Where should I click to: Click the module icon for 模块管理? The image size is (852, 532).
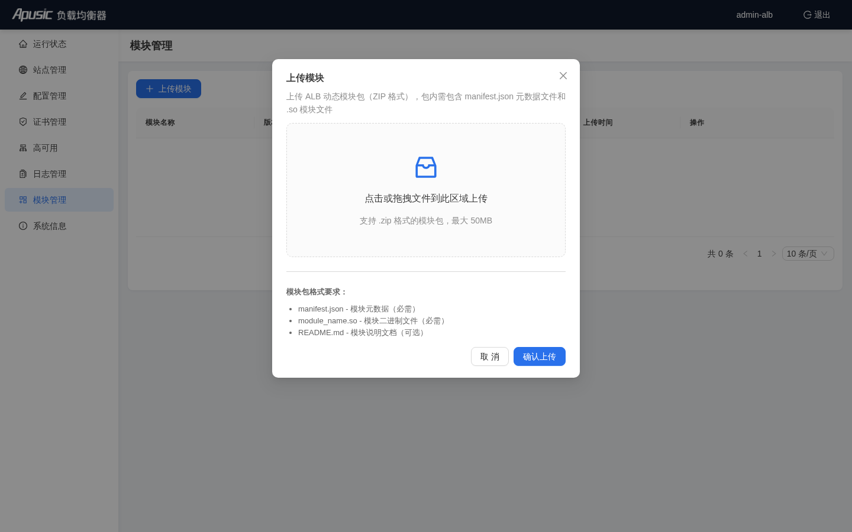click(23, 200)
